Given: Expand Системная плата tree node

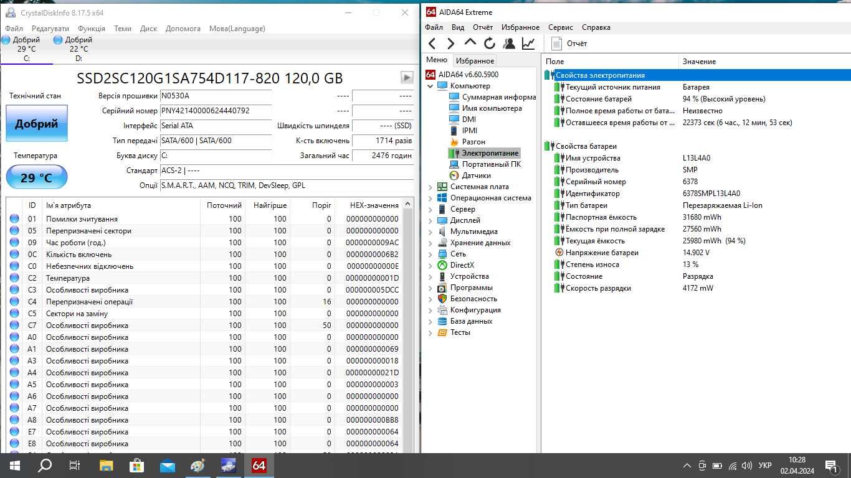Looking at the screenshot, I should 430,187.
